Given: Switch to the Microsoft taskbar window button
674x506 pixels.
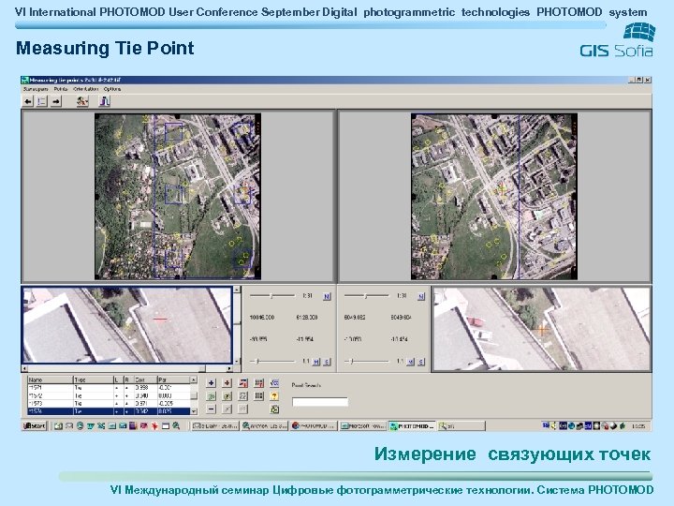Looking at the screenshot, I should coord(363,426).
